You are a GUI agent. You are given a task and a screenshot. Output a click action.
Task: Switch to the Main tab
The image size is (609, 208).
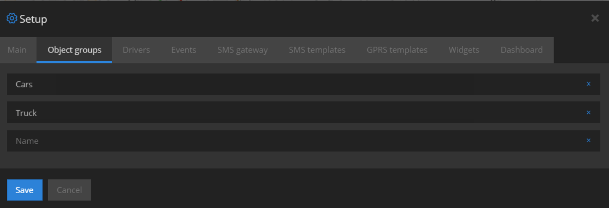(x=17, y=50)
